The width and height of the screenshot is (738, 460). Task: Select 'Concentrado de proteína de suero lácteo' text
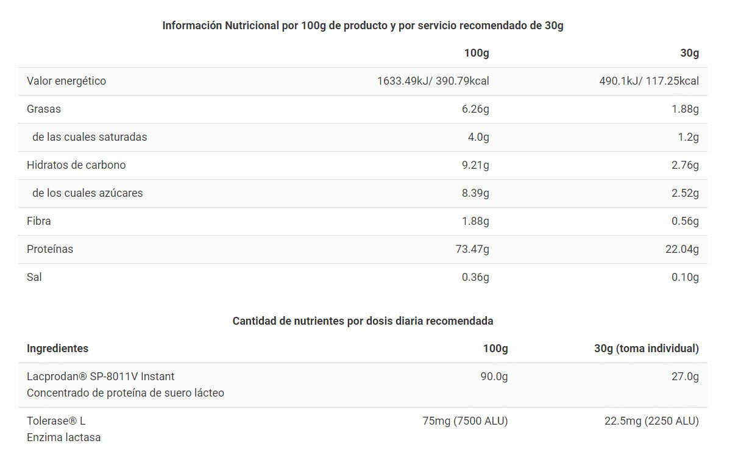pyautogui.click(x=126, y=393)
